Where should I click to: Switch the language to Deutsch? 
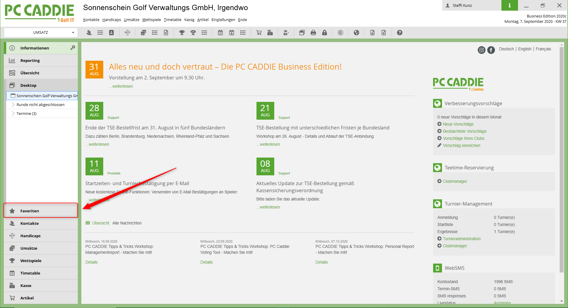pos(506,49)
